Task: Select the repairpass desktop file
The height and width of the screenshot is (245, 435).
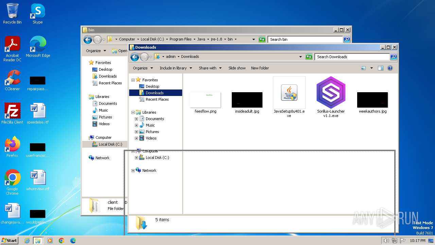Action: pos(37,84)
